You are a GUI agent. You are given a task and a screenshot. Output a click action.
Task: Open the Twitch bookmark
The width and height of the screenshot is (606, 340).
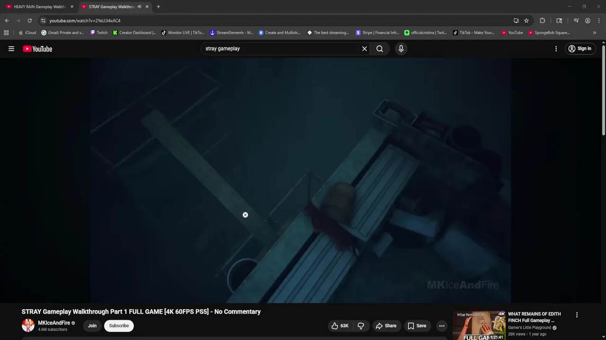99,33
